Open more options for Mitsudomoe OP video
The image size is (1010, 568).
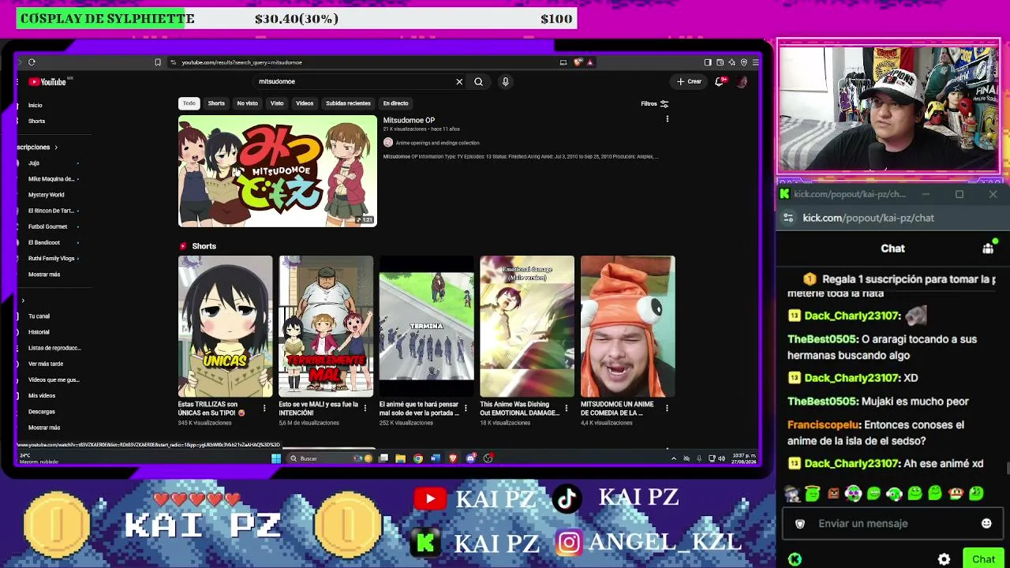tap(668, 119)
